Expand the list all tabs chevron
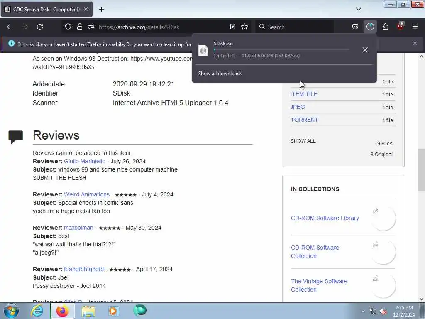This screenshot has height=319, width=425. [x=359, y=9]
